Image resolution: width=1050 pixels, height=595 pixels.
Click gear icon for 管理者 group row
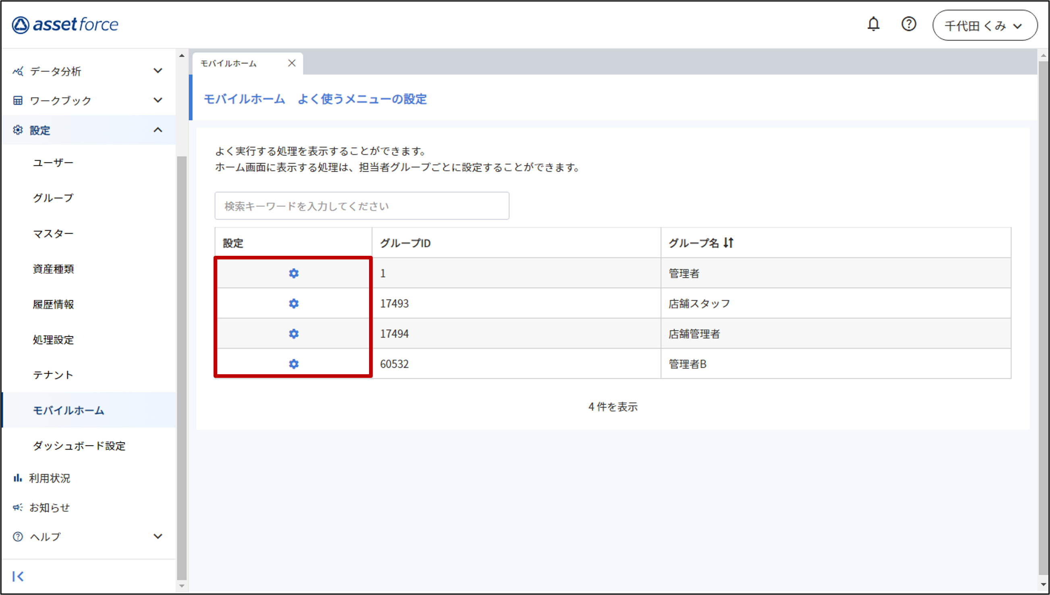click(x=293, y=273)
